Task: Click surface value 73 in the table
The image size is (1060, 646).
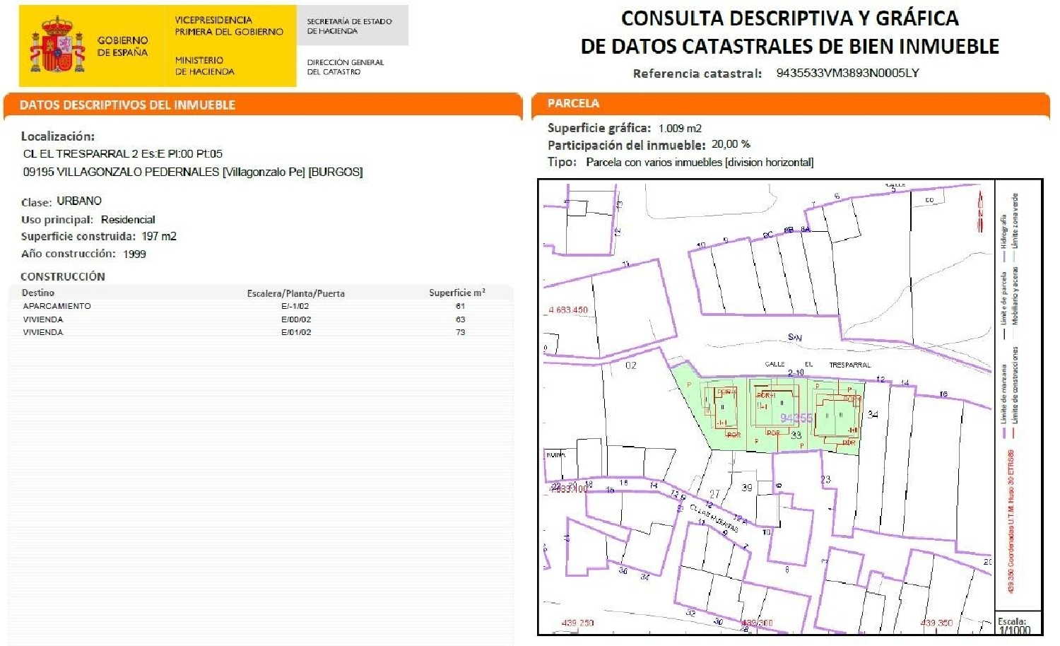Action: [461, 332]
